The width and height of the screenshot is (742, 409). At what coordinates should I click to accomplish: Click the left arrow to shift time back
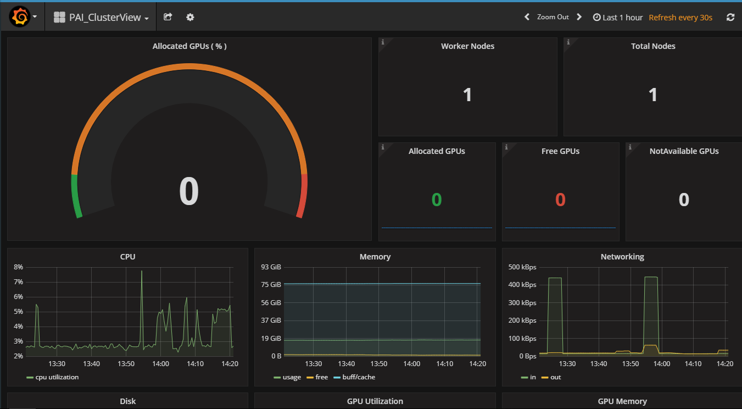(526, 17)
